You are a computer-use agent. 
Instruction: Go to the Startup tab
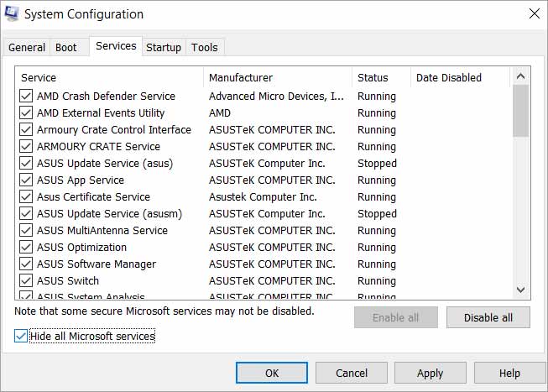[164, 47]
